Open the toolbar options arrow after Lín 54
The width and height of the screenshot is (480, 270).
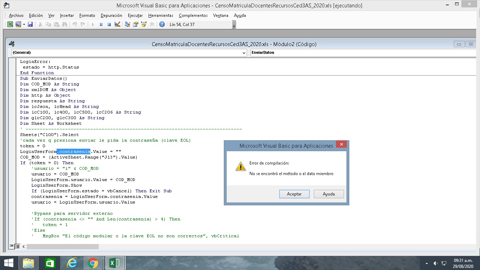[x=234, y=25]
